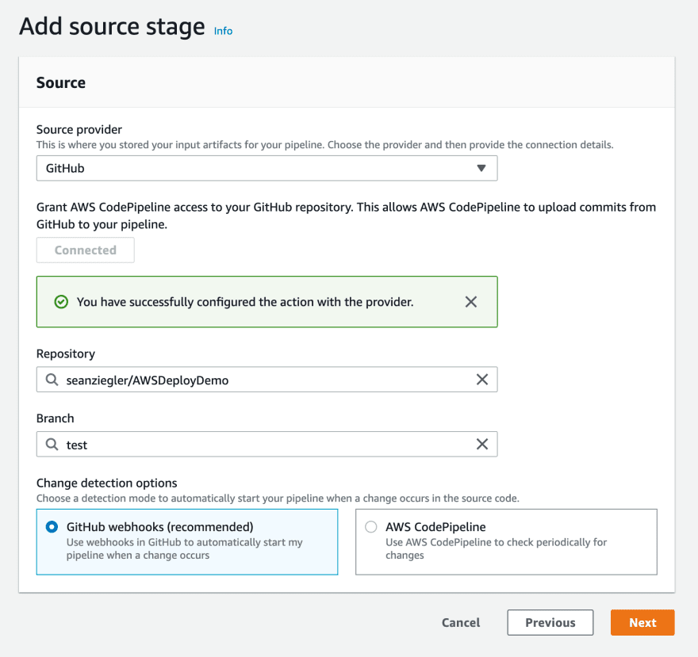Click the magnifier icon in Repository field
698x657 pixels.
pyautogui.click(x=52, y=380)
